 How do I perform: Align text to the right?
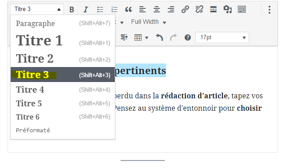coord(171,9)
